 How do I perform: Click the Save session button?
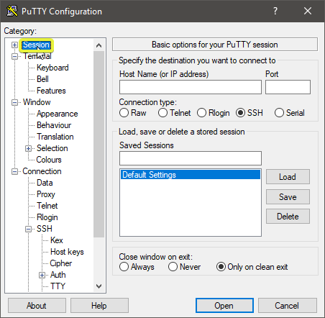288,197
